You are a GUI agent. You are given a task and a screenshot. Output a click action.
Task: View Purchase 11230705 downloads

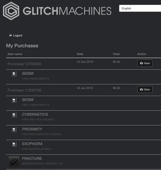click(x=145, y=89)
